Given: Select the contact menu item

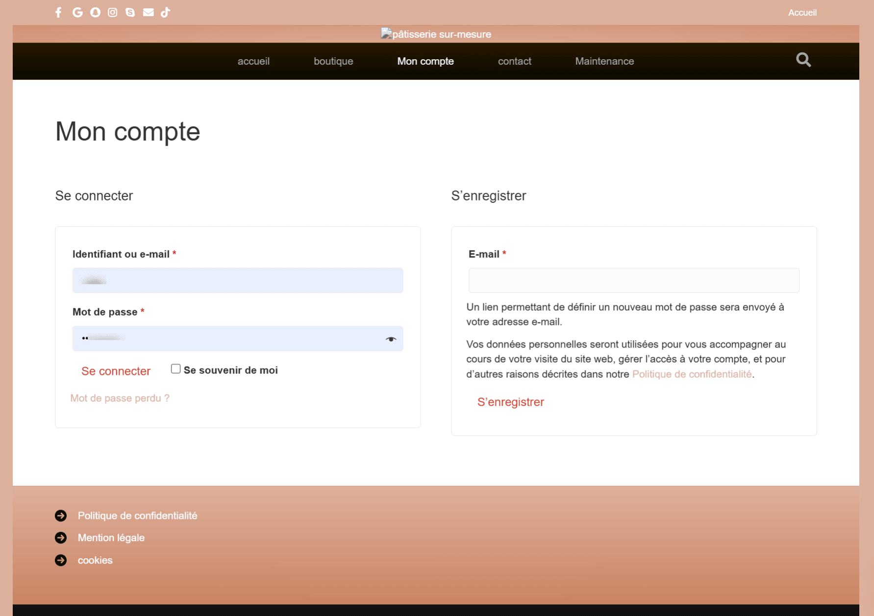Looking at the screenshot, I should [514, 61].
